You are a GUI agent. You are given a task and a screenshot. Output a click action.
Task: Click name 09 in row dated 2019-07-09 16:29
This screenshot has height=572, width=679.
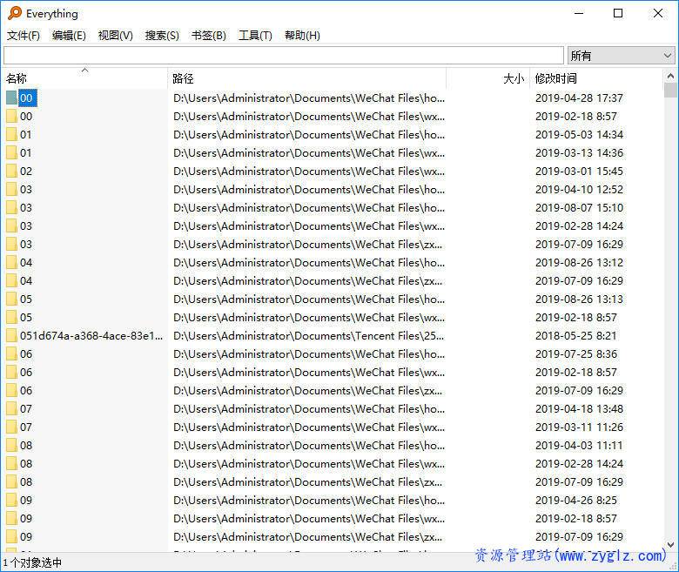click(x=26, y=536)
